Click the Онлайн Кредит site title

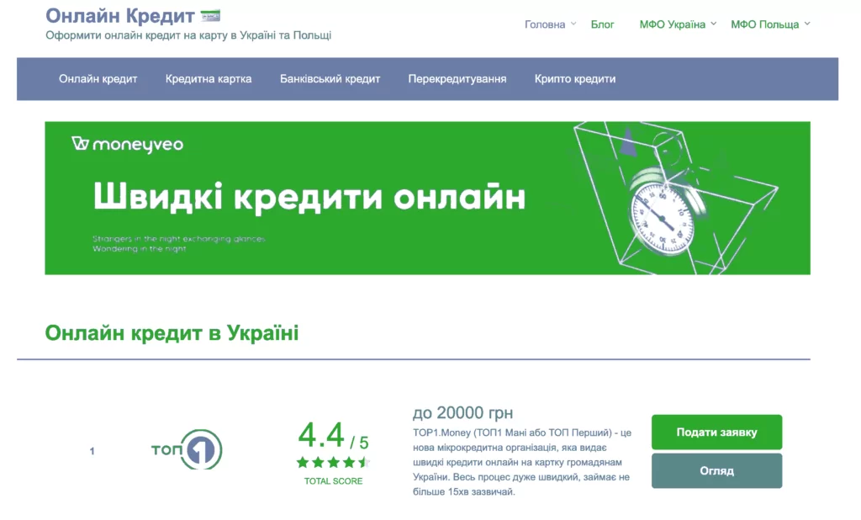(119, 16)
